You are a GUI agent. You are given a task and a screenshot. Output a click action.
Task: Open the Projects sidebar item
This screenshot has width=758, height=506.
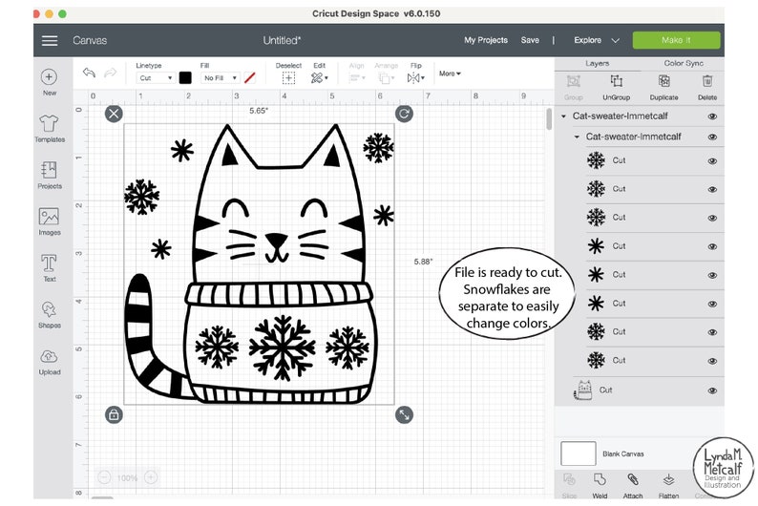50,175
